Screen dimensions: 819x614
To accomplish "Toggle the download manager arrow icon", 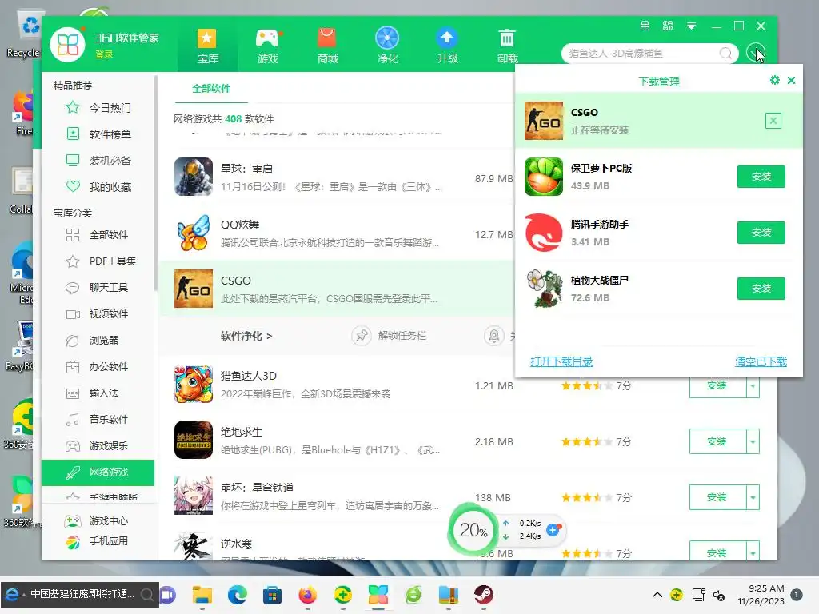I will click(755, 53).
